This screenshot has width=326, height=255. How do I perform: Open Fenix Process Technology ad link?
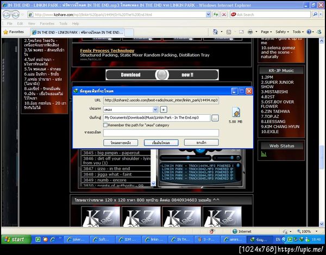[107, 51]
